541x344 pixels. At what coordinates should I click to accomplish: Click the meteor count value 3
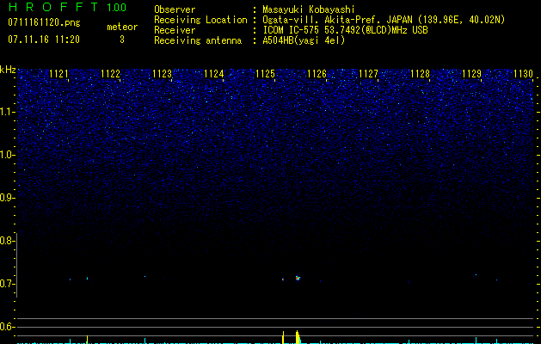[x=122, y=40]
